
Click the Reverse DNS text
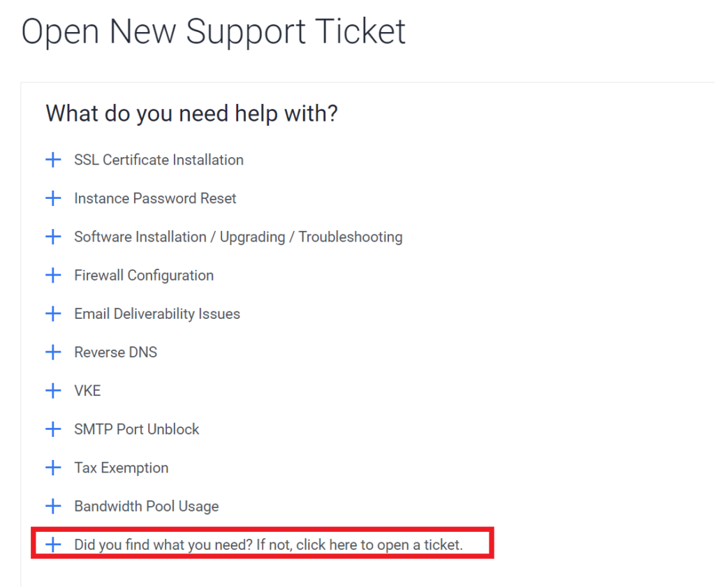click(115, 352)
